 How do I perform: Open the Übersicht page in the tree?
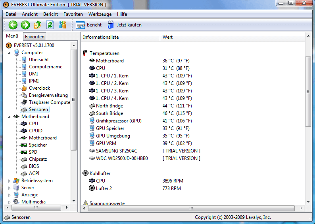click(x=39, y=60)
